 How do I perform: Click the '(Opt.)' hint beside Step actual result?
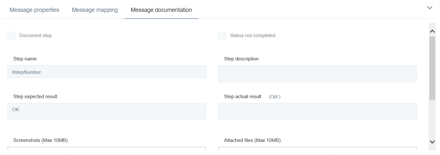tap(275, 97)
